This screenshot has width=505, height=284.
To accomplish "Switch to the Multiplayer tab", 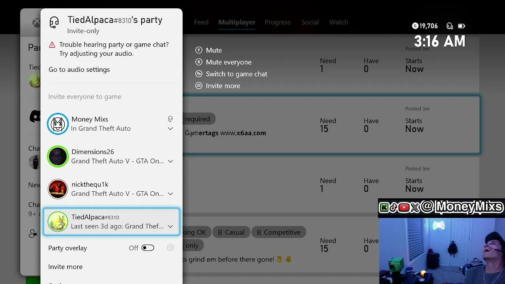I will (237, 22).
